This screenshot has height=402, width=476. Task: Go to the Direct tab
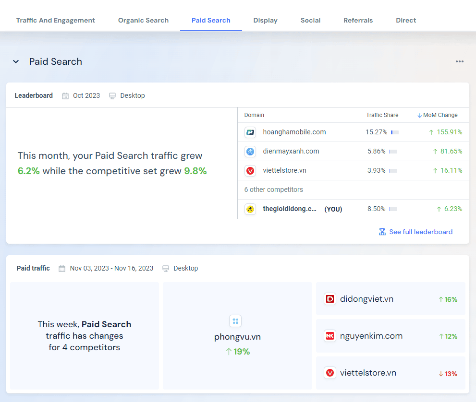[406, 20]
